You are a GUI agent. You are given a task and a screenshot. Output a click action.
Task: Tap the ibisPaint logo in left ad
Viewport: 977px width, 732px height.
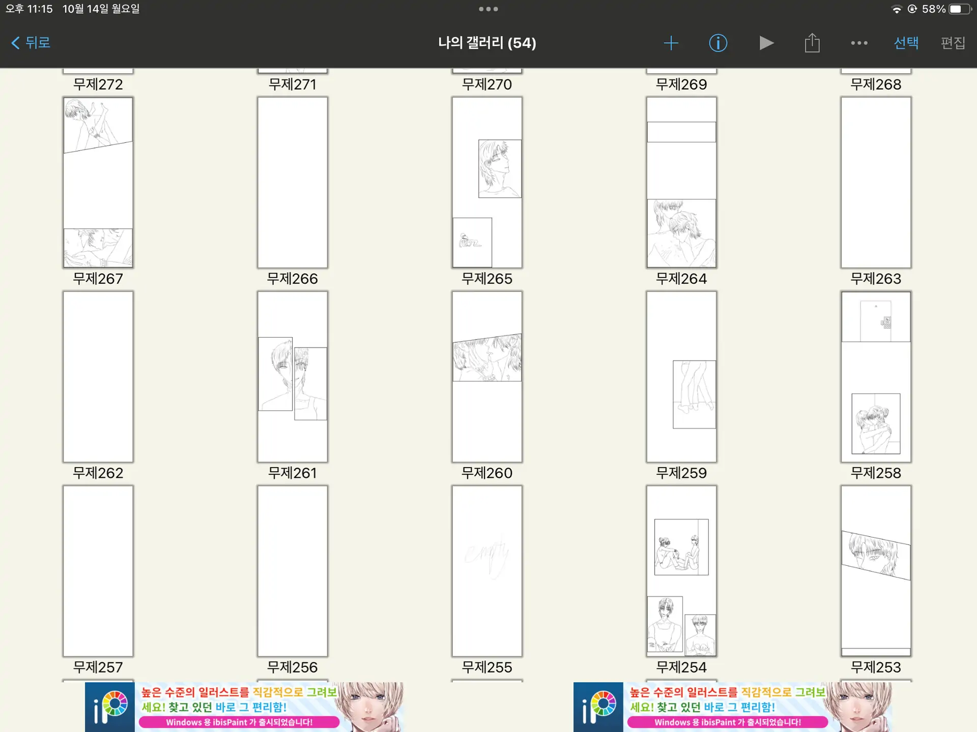click(110, 707)
